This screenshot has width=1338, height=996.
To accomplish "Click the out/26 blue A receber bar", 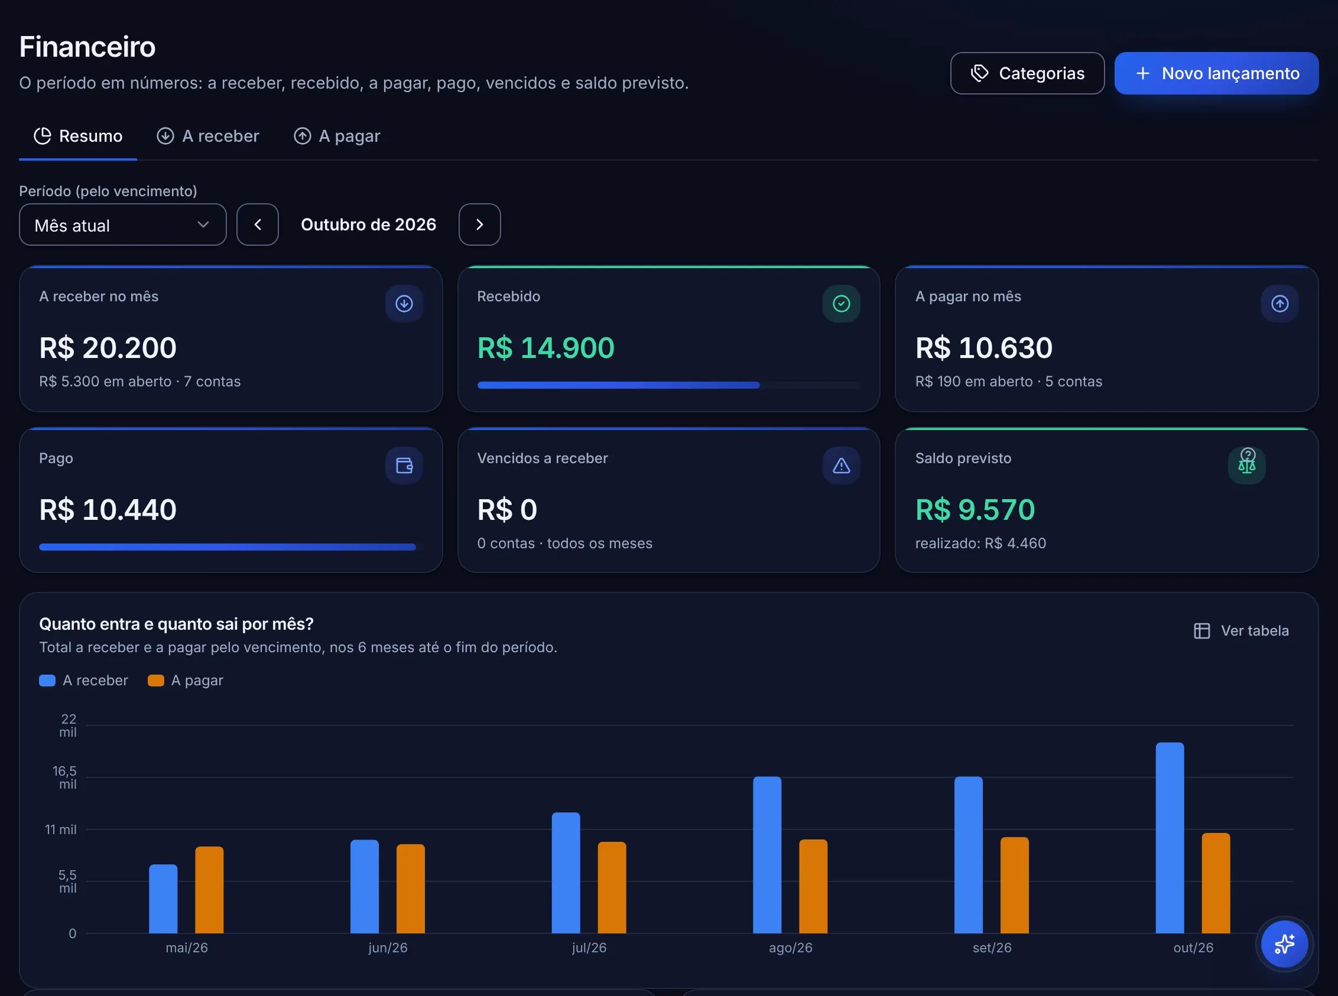I will tap(1170, 838).
